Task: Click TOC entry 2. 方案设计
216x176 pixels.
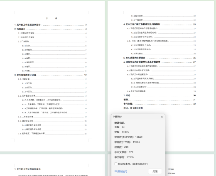Action: click(51, 29)
